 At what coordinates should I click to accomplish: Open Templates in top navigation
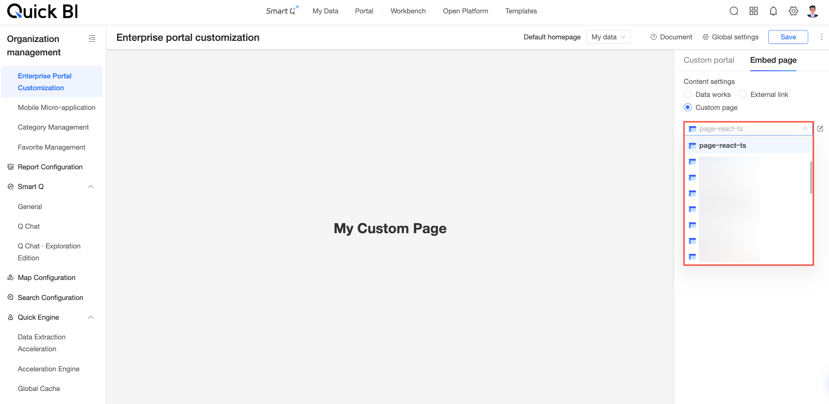point(521,11)
